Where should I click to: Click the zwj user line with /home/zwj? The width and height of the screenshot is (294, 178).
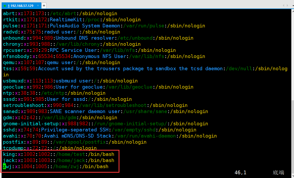[56, 167]
